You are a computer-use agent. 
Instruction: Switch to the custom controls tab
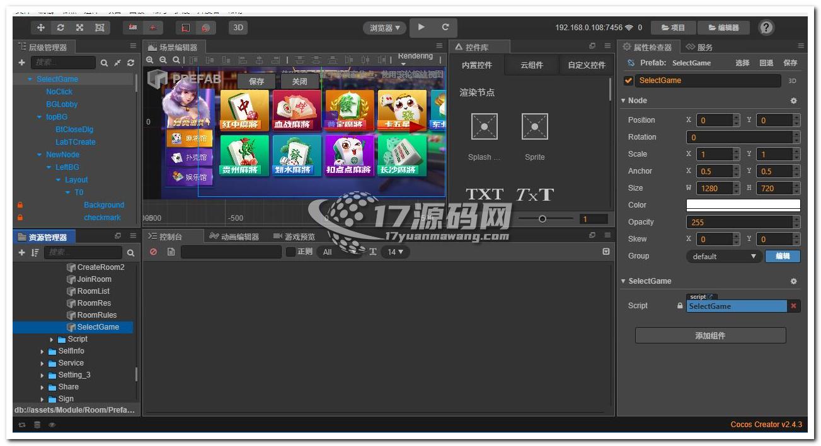(x=586, y=65)
